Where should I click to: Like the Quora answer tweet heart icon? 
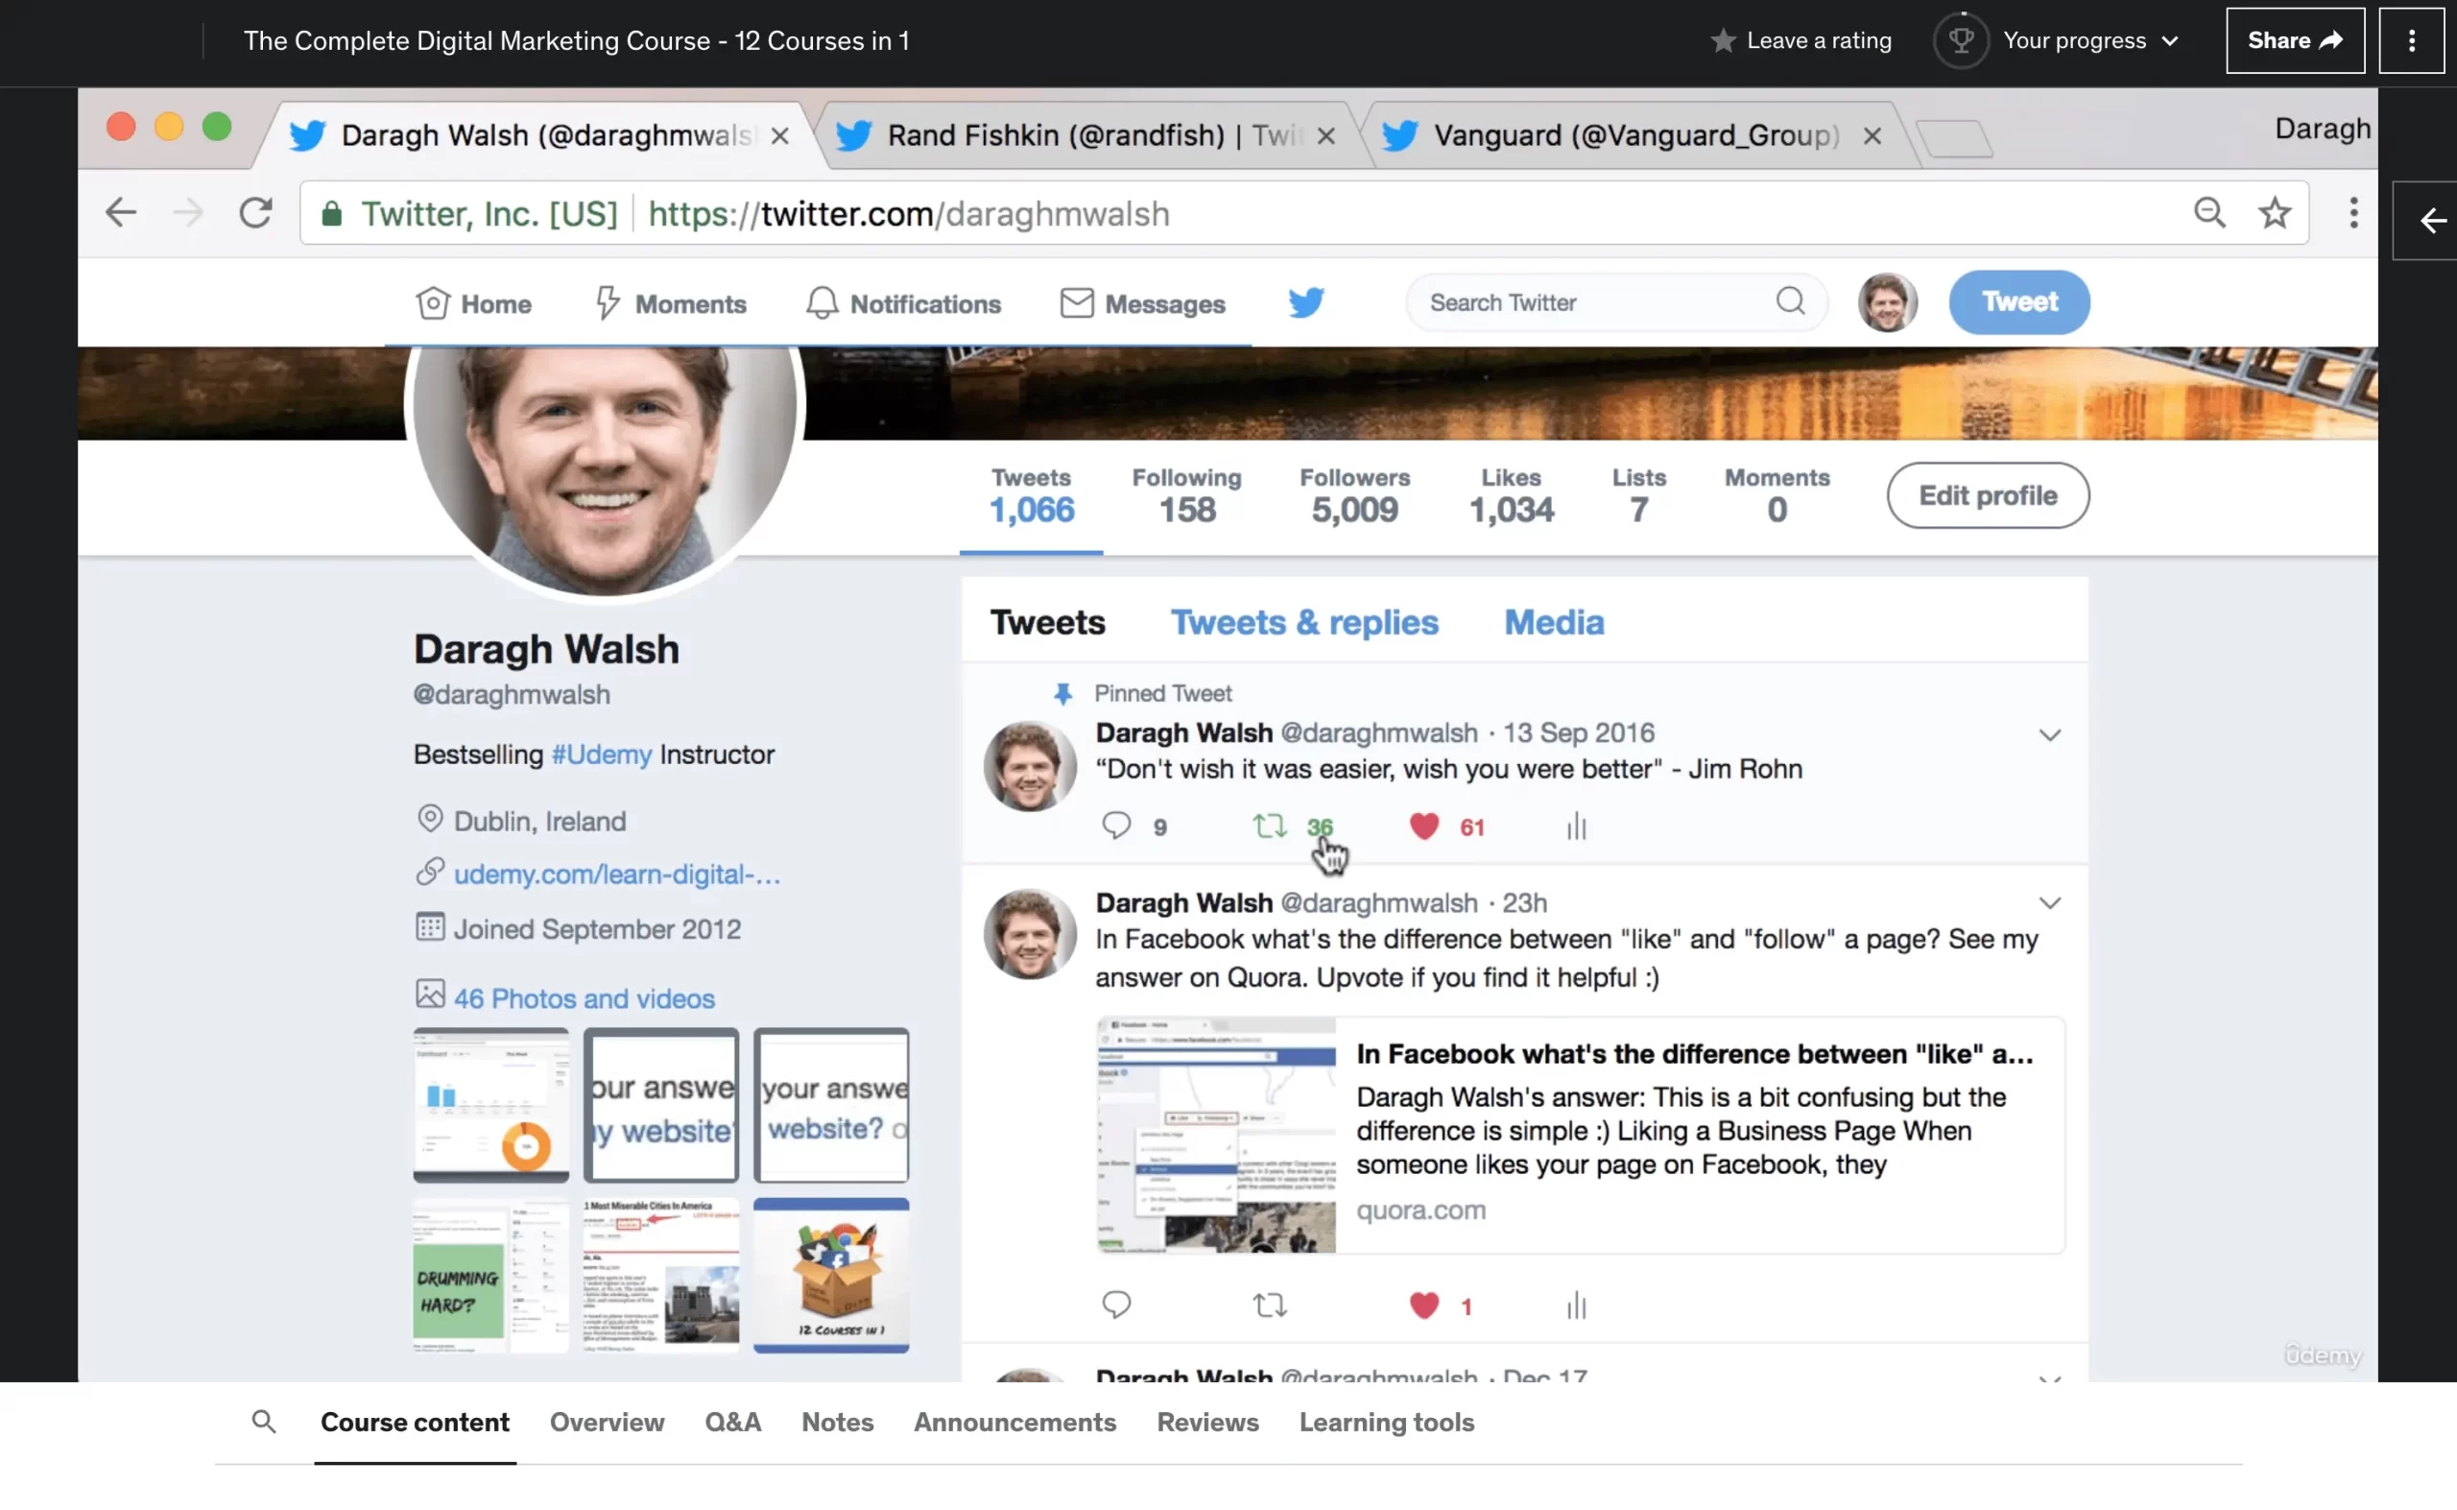(1423, 1305)
